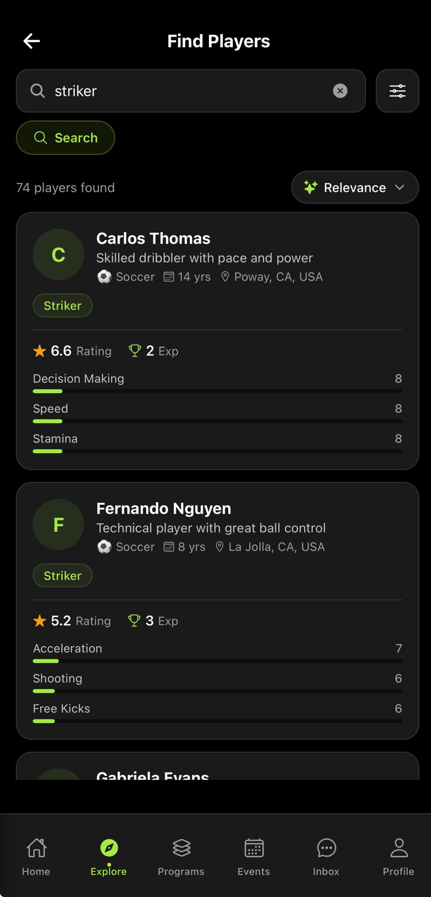431x897 pixels.
Task: Open the filter options icon
Action: (x=397, y=91)
